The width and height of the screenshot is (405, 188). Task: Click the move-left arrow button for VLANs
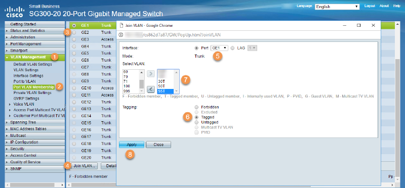[x=150, y=89]
